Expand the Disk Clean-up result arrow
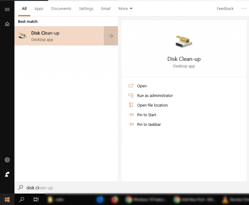The width and height of the screenshot is (249, 205). coord(111,36)
